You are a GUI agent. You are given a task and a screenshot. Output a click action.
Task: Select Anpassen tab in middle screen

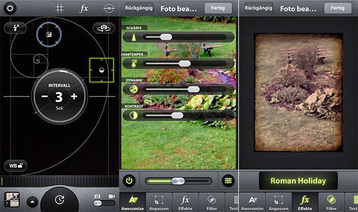159,202
